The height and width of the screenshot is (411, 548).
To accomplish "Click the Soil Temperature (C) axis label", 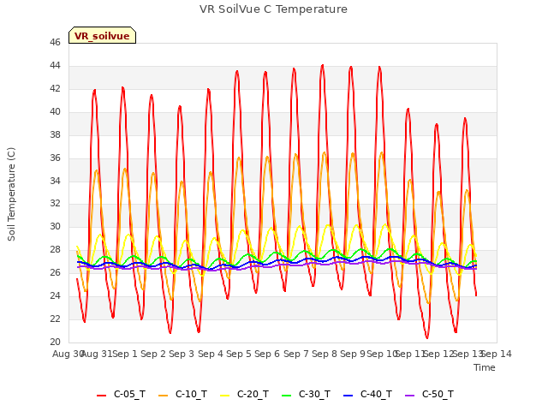I will [x=11, y=194].
